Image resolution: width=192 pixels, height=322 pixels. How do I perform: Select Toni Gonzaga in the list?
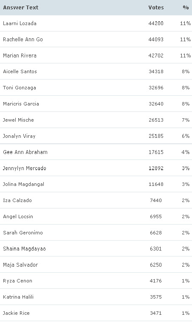pyautogui.click(x=20, y=88)
